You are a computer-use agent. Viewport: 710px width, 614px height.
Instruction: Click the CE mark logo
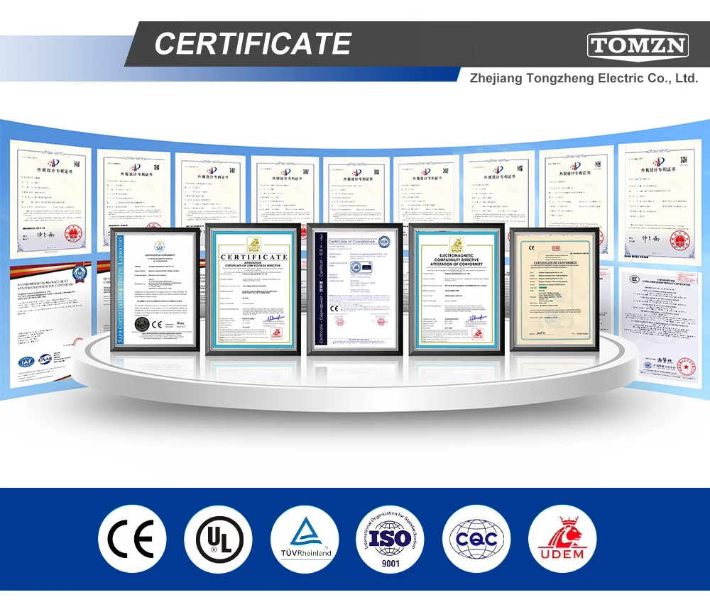132,539
